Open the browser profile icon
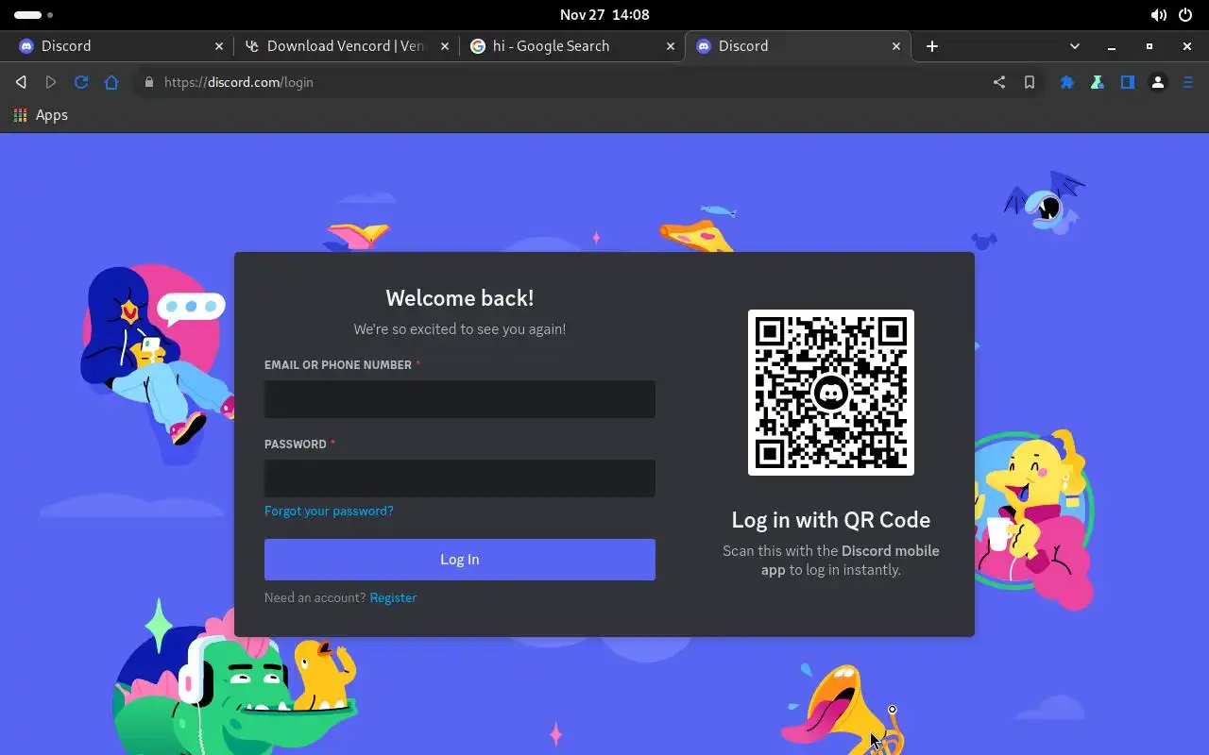Viewport: 1209px width, 755px height. point(1158,82)
